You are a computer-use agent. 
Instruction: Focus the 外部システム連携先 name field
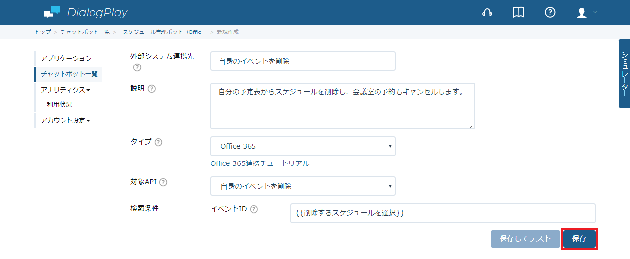coord(303,61)
